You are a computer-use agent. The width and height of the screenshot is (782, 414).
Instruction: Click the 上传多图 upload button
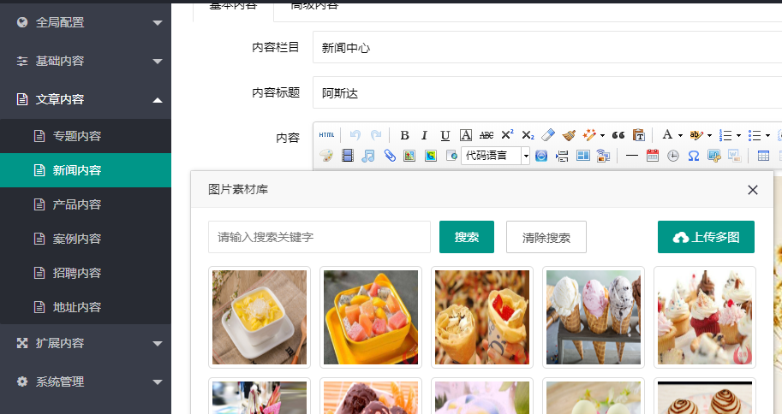(706, 237)
